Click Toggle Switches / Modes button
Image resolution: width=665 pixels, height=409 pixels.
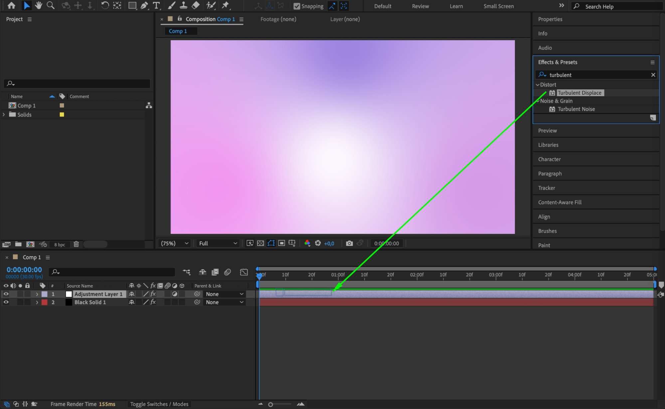(159, 404)
